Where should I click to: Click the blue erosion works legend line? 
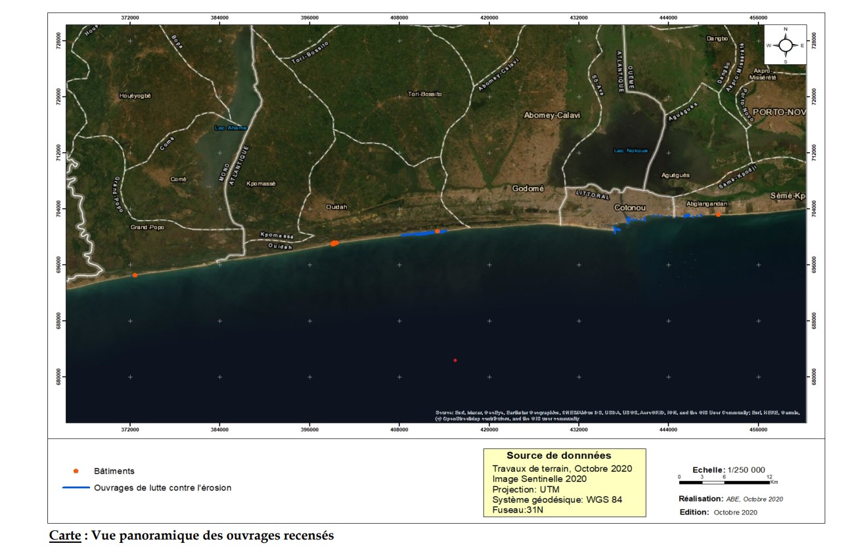click(x=76, y=488)
